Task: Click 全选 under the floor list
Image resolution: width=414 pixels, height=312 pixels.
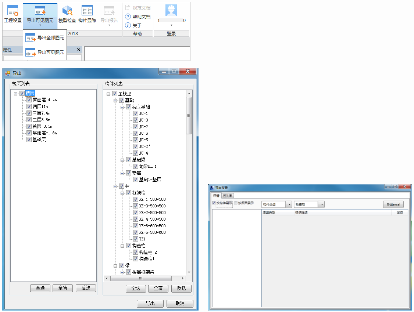Action: pos(40,288)
